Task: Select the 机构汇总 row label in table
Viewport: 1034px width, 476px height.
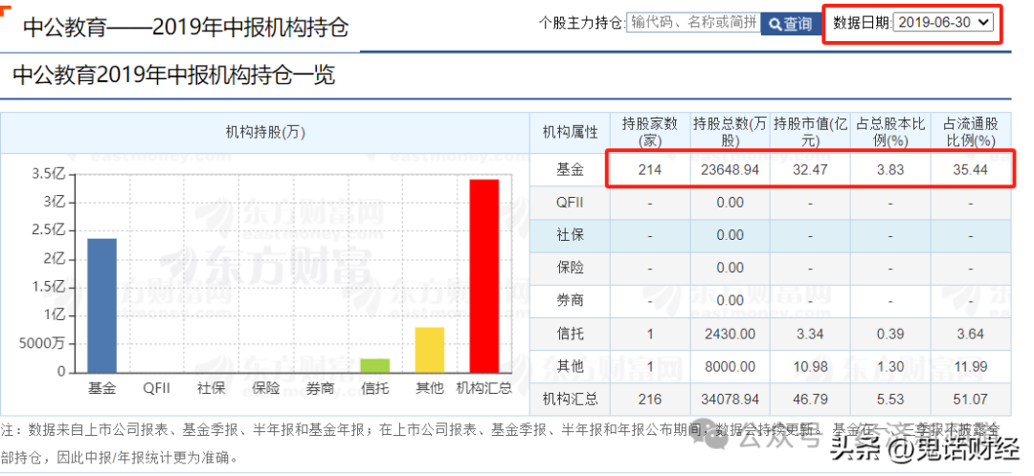Action: pyautogui.click(x=570, y=399)
